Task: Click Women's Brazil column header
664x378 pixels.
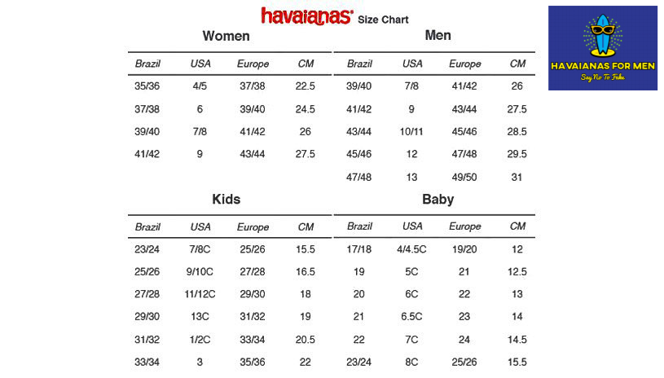Action: 147,64
